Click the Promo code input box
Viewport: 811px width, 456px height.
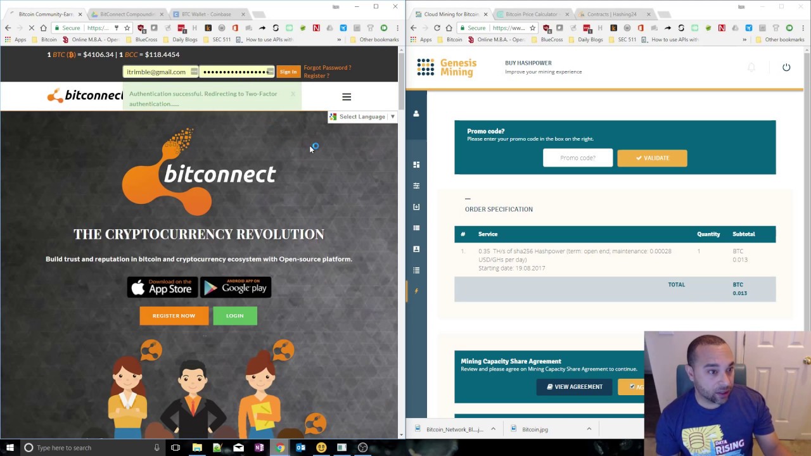578,158
